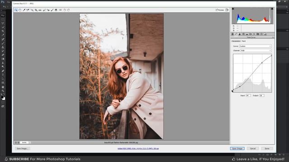Select Photoshop Brush tool in left toolbar
This screenshot has height=162, width=289.
(x=3, y=43)
